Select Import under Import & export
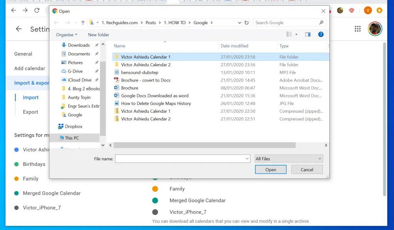 click(x=31, y=97)
